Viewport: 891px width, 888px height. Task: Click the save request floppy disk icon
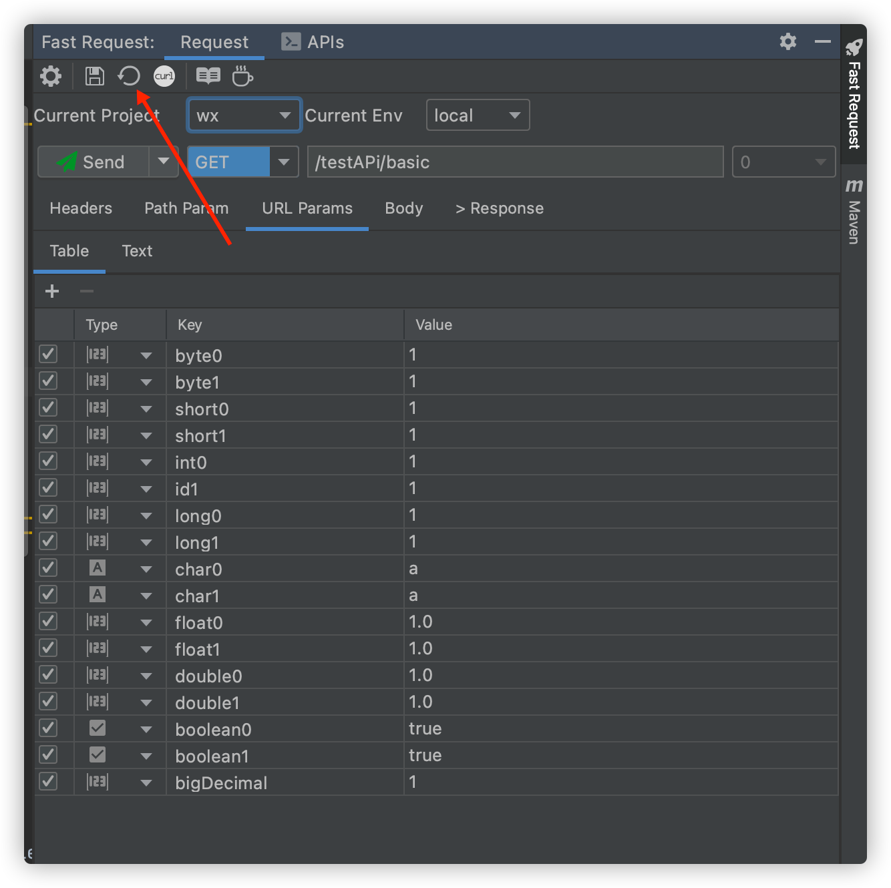pyautogui.click(x=94, y=76)
